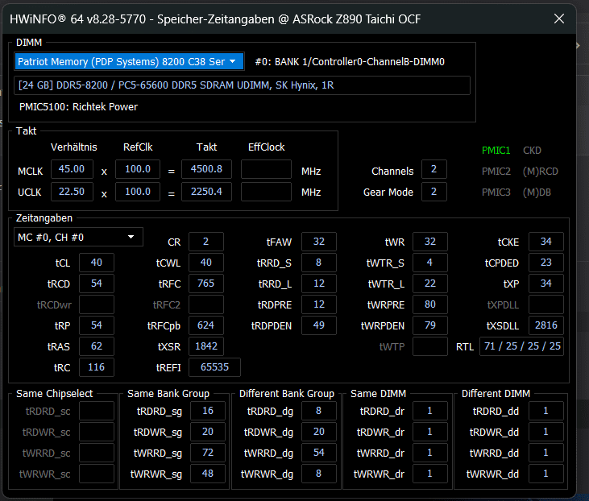Click the tRFCpb value 624
589x501 pixels.
(x=205, y=325)
